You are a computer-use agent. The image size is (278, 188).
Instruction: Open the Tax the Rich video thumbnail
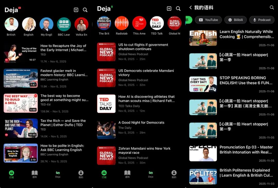[21, 128]
